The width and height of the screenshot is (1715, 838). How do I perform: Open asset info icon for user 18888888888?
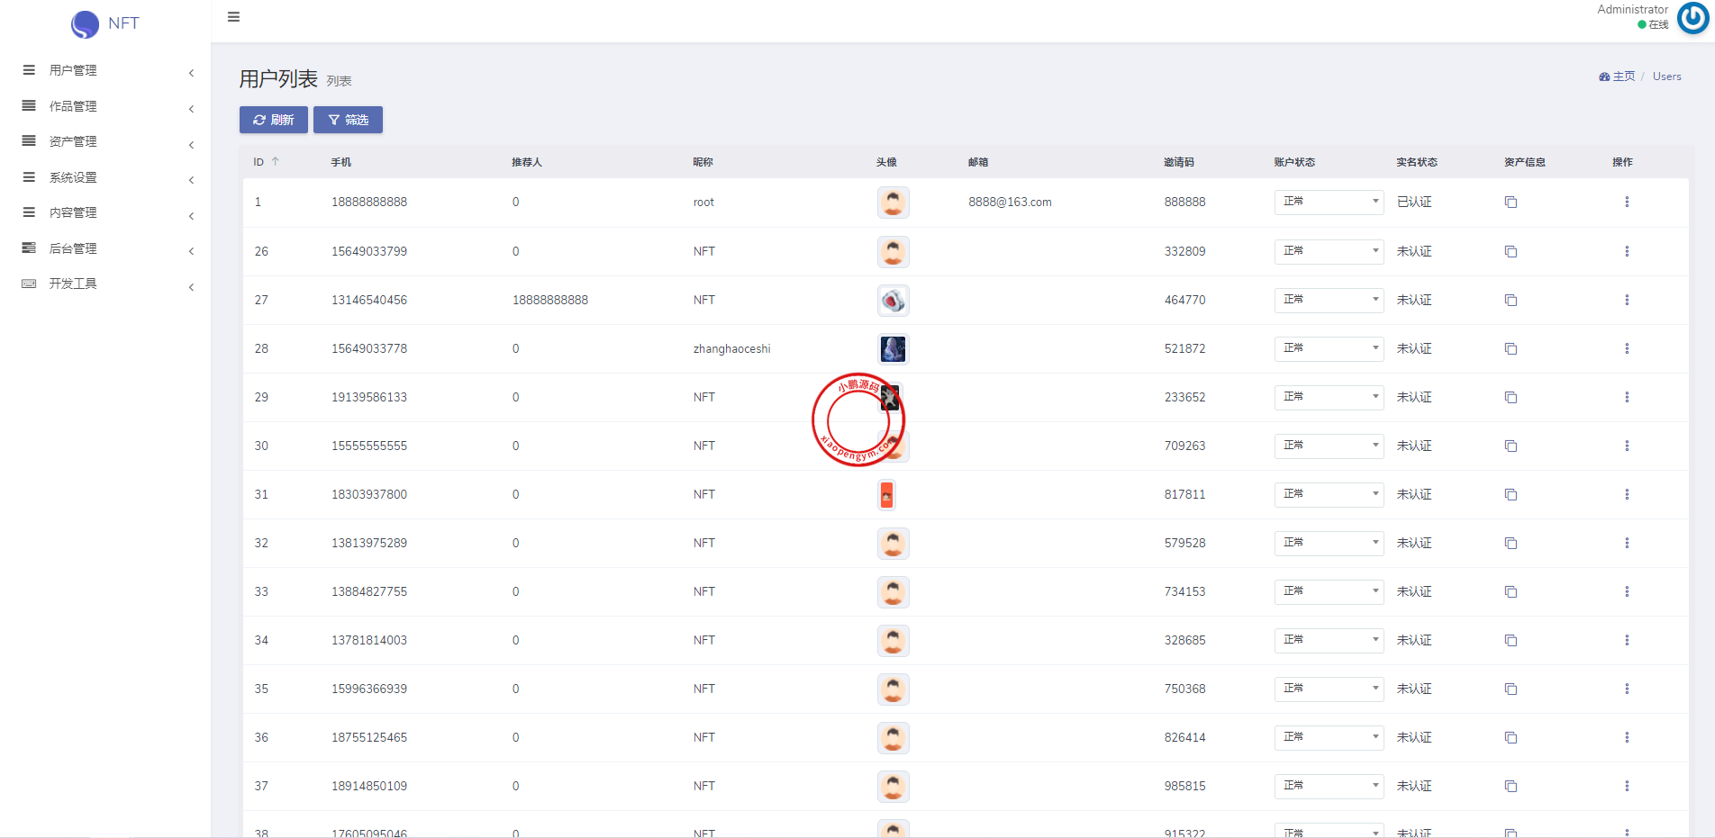pos(1511,203)
